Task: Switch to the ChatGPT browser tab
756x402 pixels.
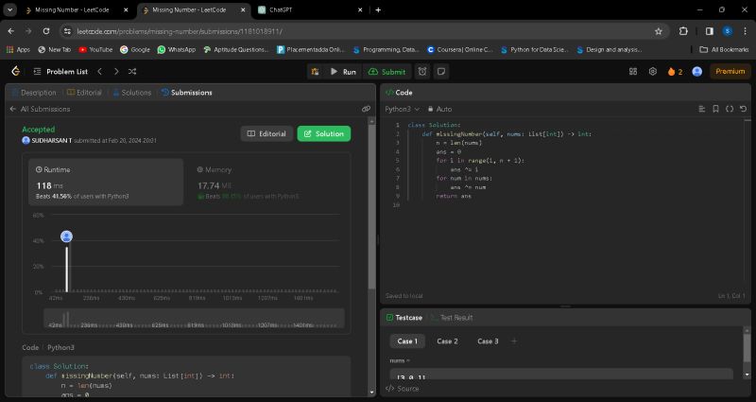Action: click(x=309, y=9)
